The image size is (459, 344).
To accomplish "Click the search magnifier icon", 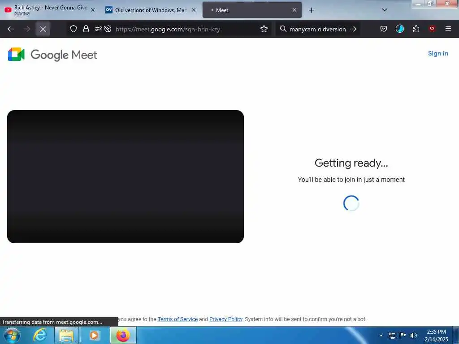I will tap(283, 29).
